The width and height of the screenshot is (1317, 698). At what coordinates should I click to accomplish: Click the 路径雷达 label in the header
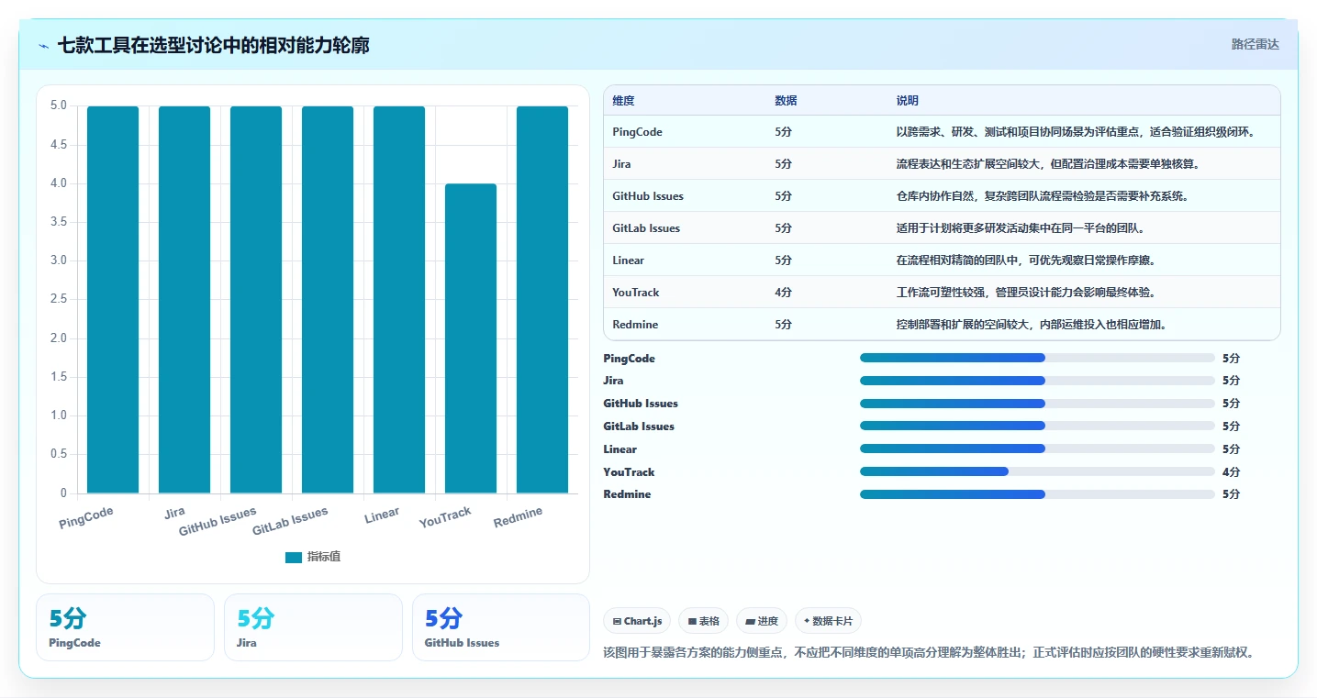[x=1256, y=44]
